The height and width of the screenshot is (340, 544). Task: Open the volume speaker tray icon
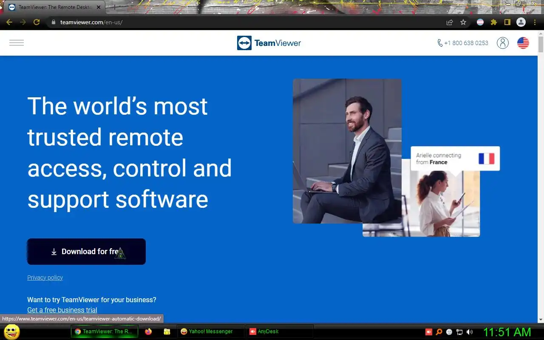click(470, 332)
